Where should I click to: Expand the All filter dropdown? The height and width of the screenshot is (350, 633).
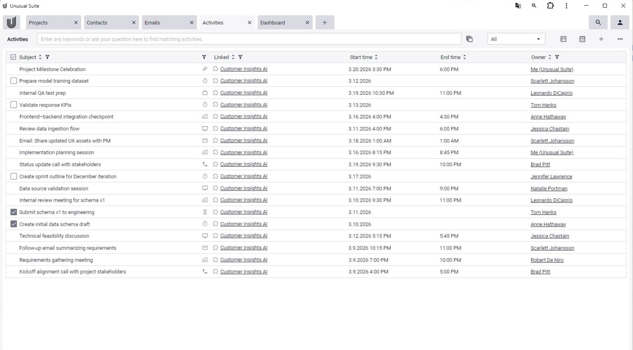coord(516,39)
